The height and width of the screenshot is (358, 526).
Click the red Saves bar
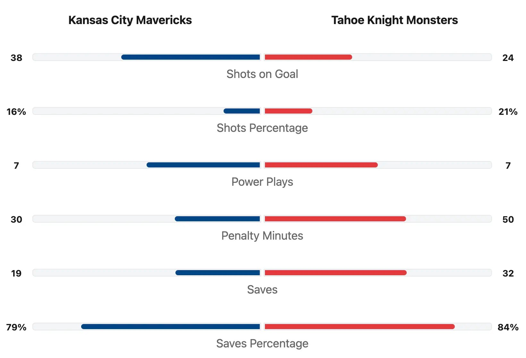point(335,273)
